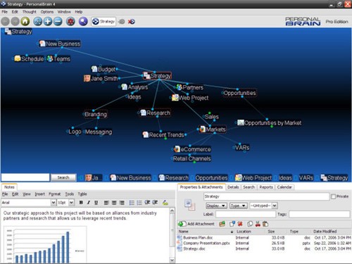The height and width of the screenshot is (264, 352).
Task: Toggle Underline in the notes toolbar
Action: tap(96, 203)
